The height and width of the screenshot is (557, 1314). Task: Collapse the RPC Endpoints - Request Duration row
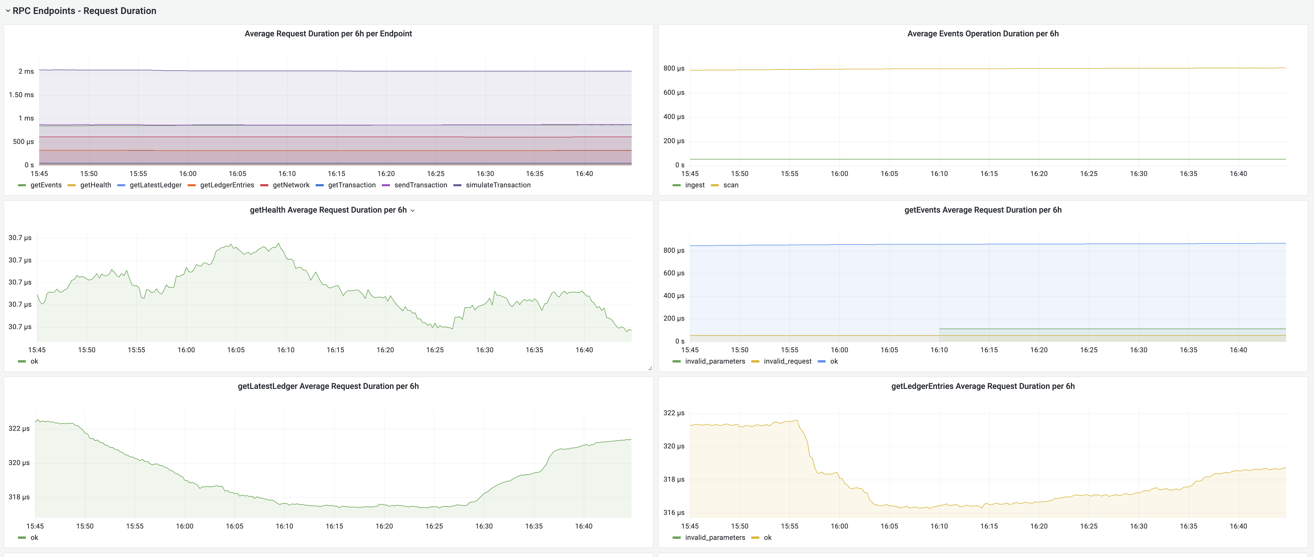[8, 11]
